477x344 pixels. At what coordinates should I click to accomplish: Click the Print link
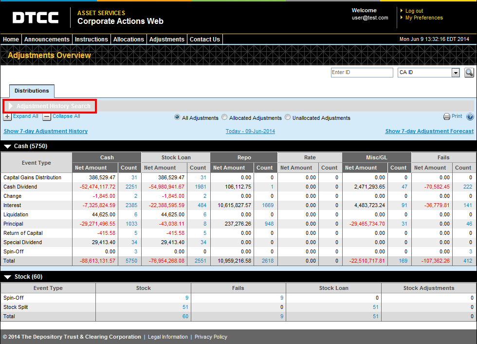[x=457, y=116]
